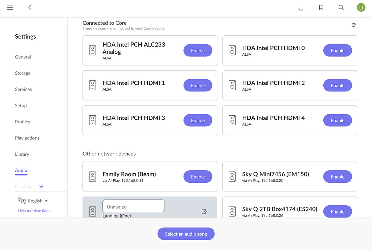Open the Play actions settings section

pyautogui.click(x=27, y=138)
